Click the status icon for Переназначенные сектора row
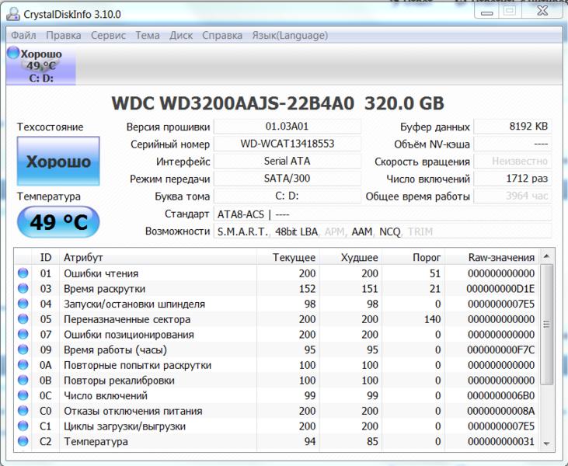Viewport: 568px width, 466px height. pos(23,318)
